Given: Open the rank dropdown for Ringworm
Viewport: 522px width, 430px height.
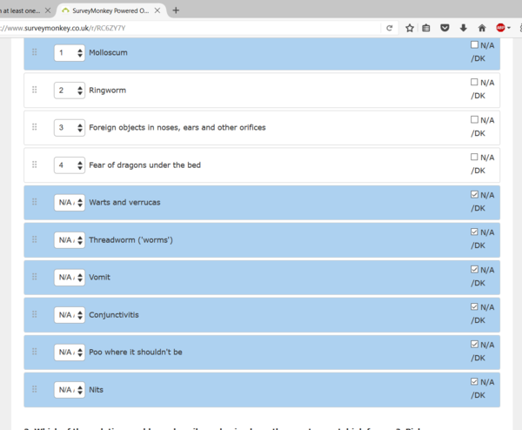Looking at the screenshot, I should pyautogui.click(x=69, y=91).
